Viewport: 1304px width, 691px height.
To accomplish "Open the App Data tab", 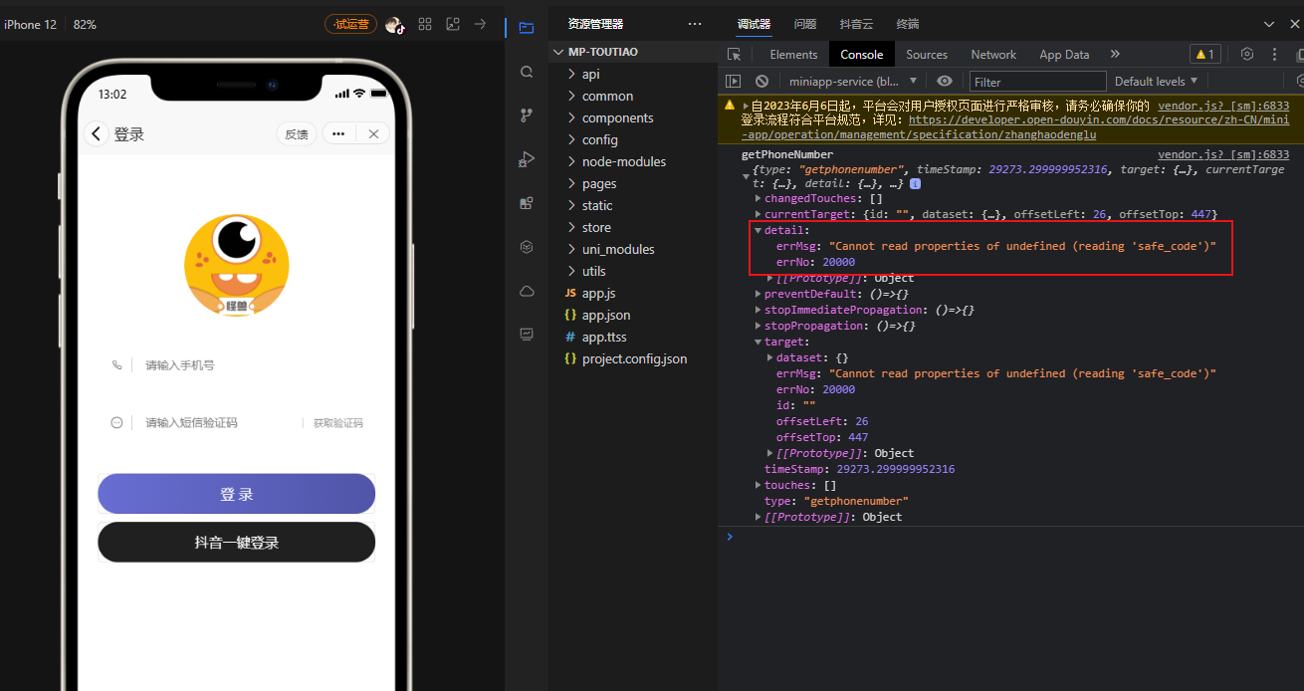I will click(x=1064, y=55).
